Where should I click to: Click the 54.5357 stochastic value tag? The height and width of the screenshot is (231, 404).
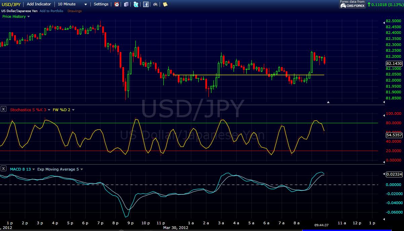(394, 135)
